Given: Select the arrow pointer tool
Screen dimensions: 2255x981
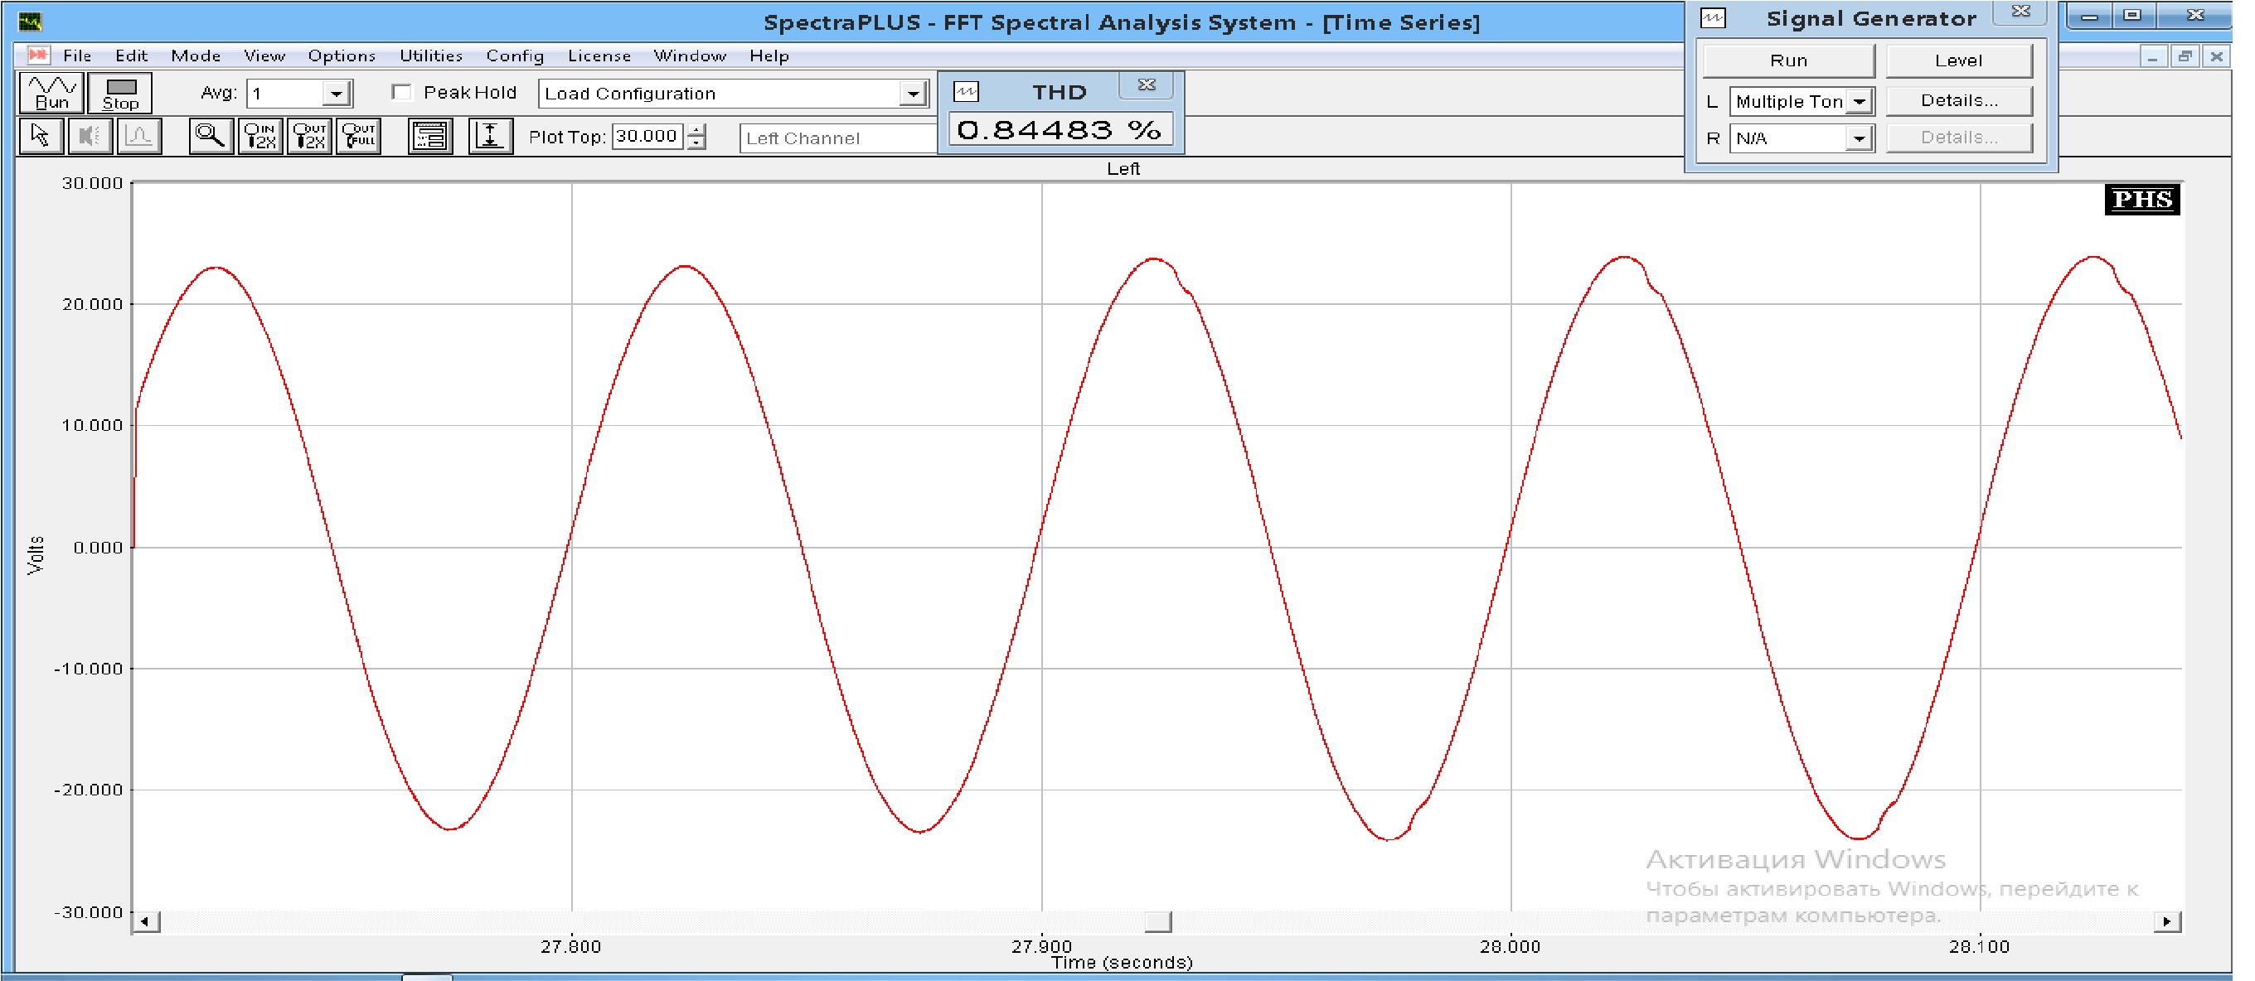Looking at the screenshot, I should 41,137.
